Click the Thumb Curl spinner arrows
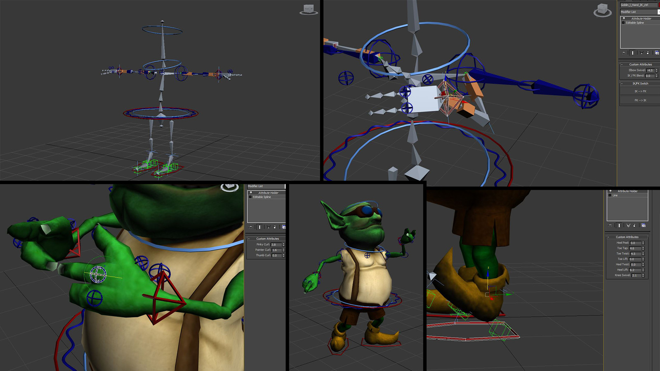Image resolution: width=660 pixels, height=371 pixels. [x=283, y=256]
